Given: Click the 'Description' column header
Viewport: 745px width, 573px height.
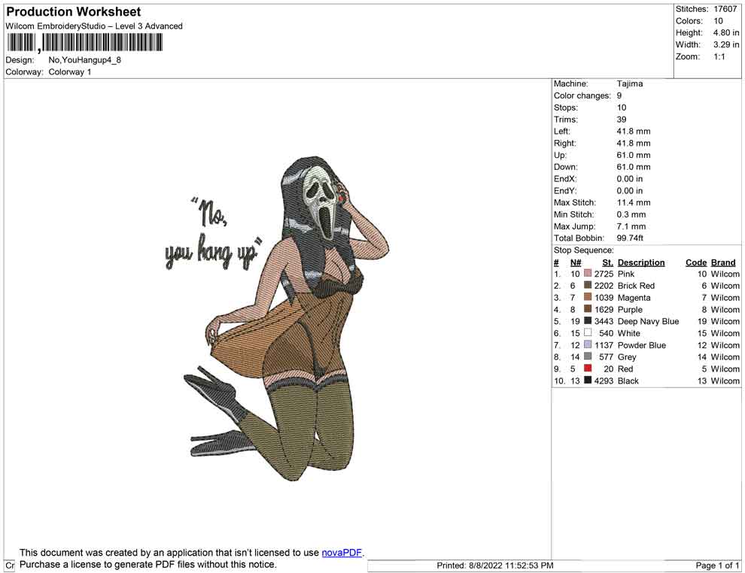Looking at the screenshot, I should click(641, 262).
